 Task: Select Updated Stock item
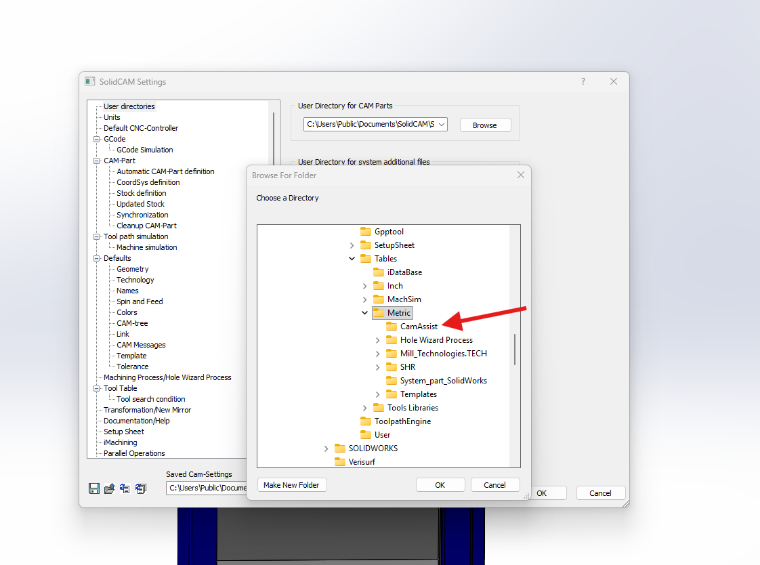[140, 204]
